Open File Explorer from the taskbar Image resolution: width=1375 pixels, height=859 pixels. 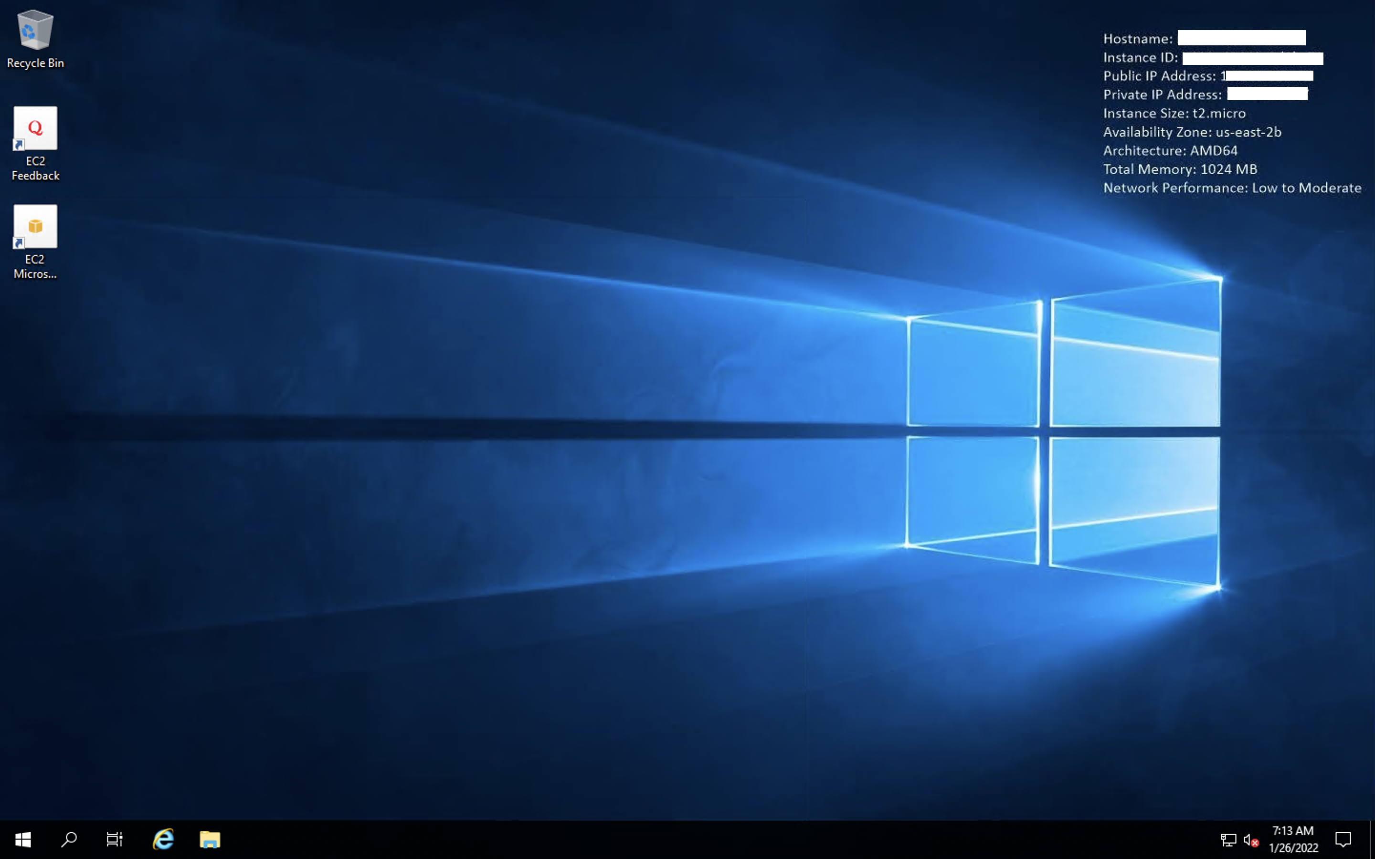click(x=210, y=839)
